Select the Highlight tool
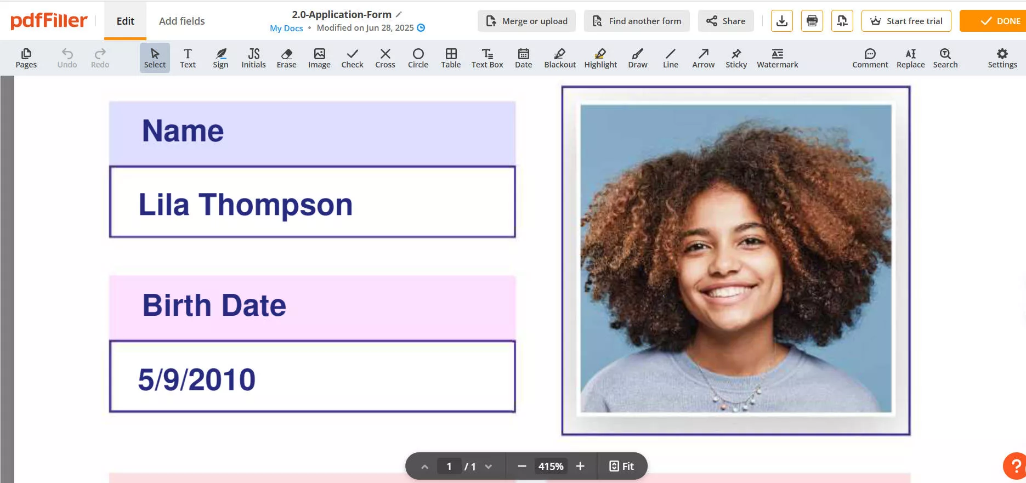This screenshot has height=483, width=1026. [600, 58]
